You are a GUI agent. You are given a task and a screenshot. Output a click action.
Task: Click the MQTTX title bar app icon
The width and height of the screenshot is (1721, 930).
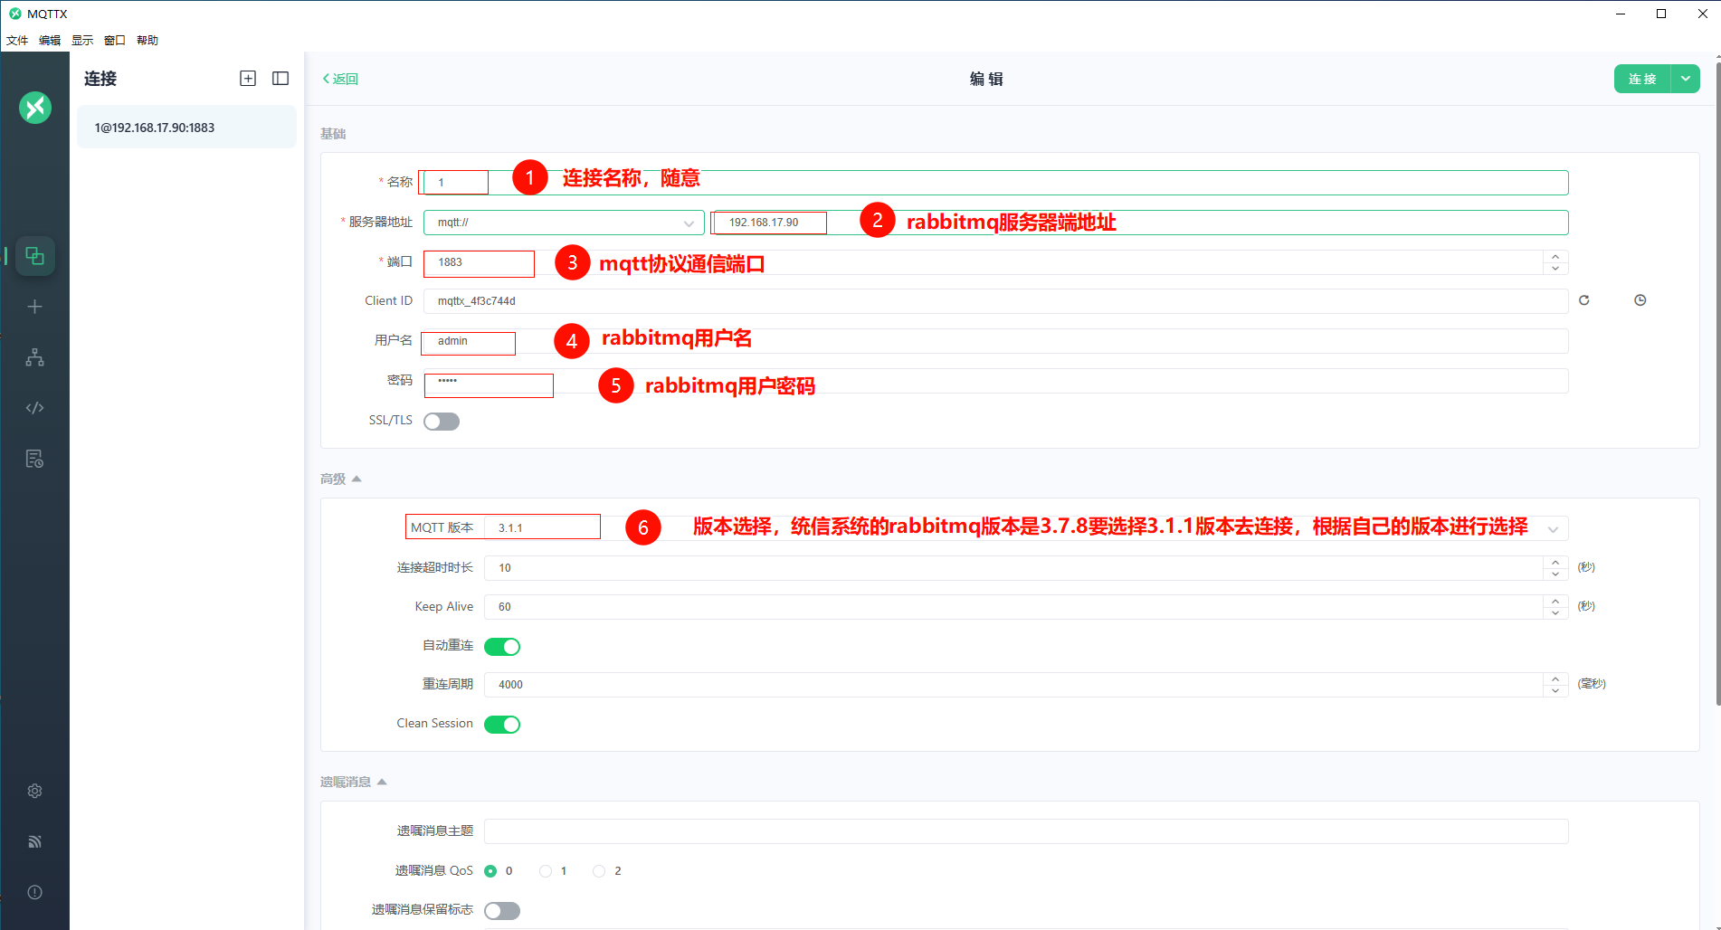point(14,14)
